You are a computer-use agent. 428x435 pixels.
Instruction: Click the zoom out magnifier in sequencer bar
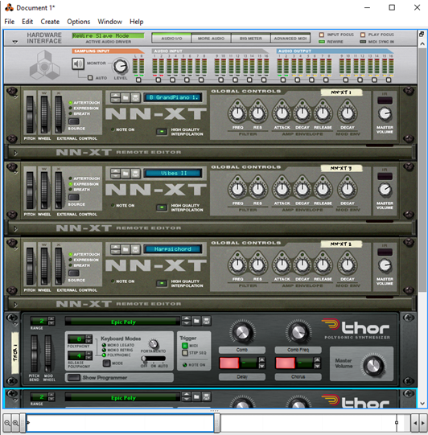(7, 423)
